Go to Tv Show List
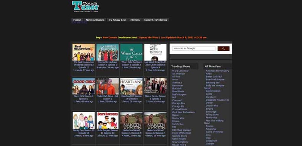 [117, 20]
